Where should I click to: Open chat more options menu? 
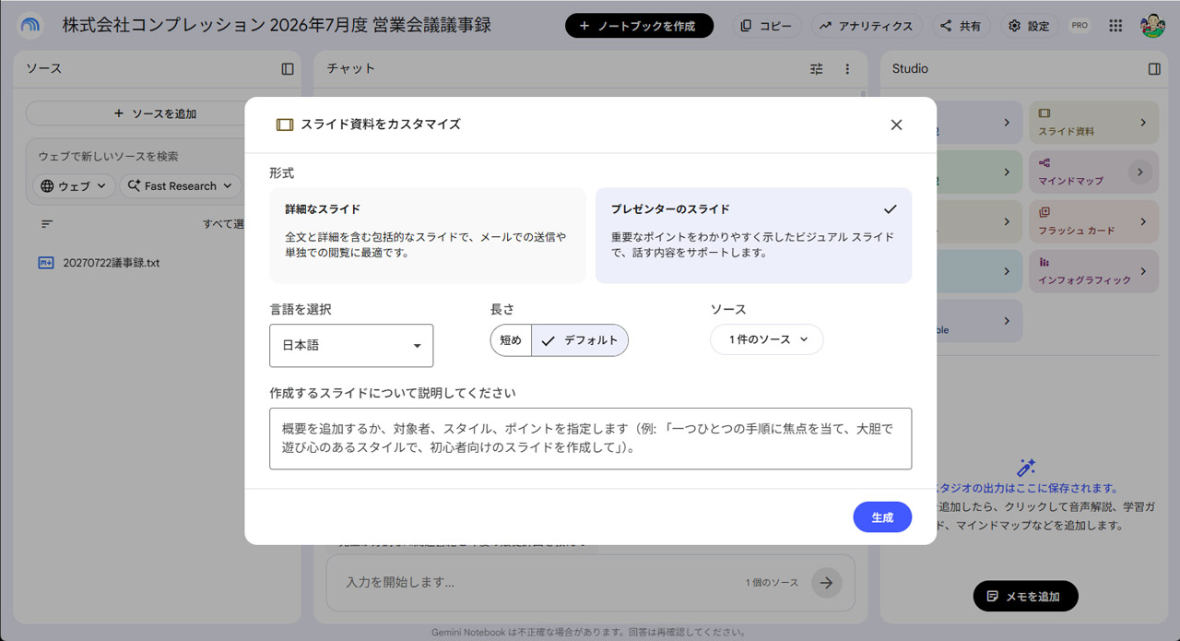click(x=847, y=69)
